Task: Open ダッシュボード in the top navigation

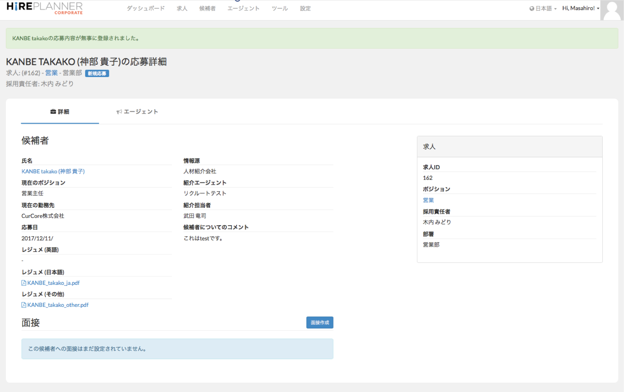Action: [146, 8]
